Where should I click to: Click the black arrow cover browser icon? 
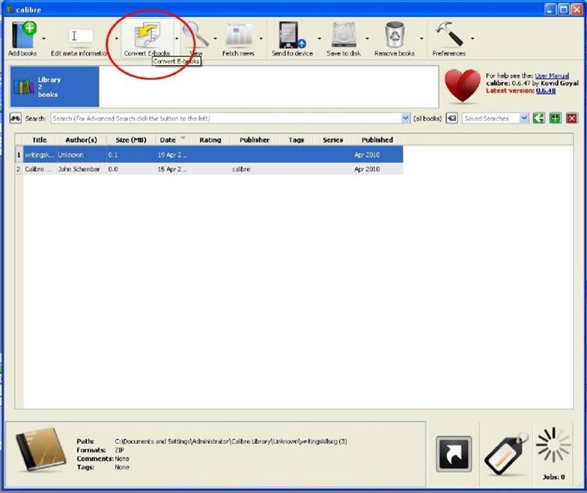pos(454,454)
